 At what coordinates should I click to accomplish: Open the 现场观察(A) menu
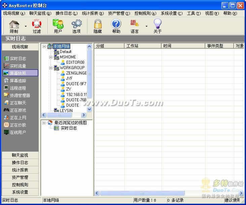click(14, 13)
